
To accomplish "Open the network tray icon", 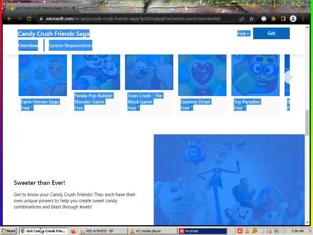I will coord(276,231).
